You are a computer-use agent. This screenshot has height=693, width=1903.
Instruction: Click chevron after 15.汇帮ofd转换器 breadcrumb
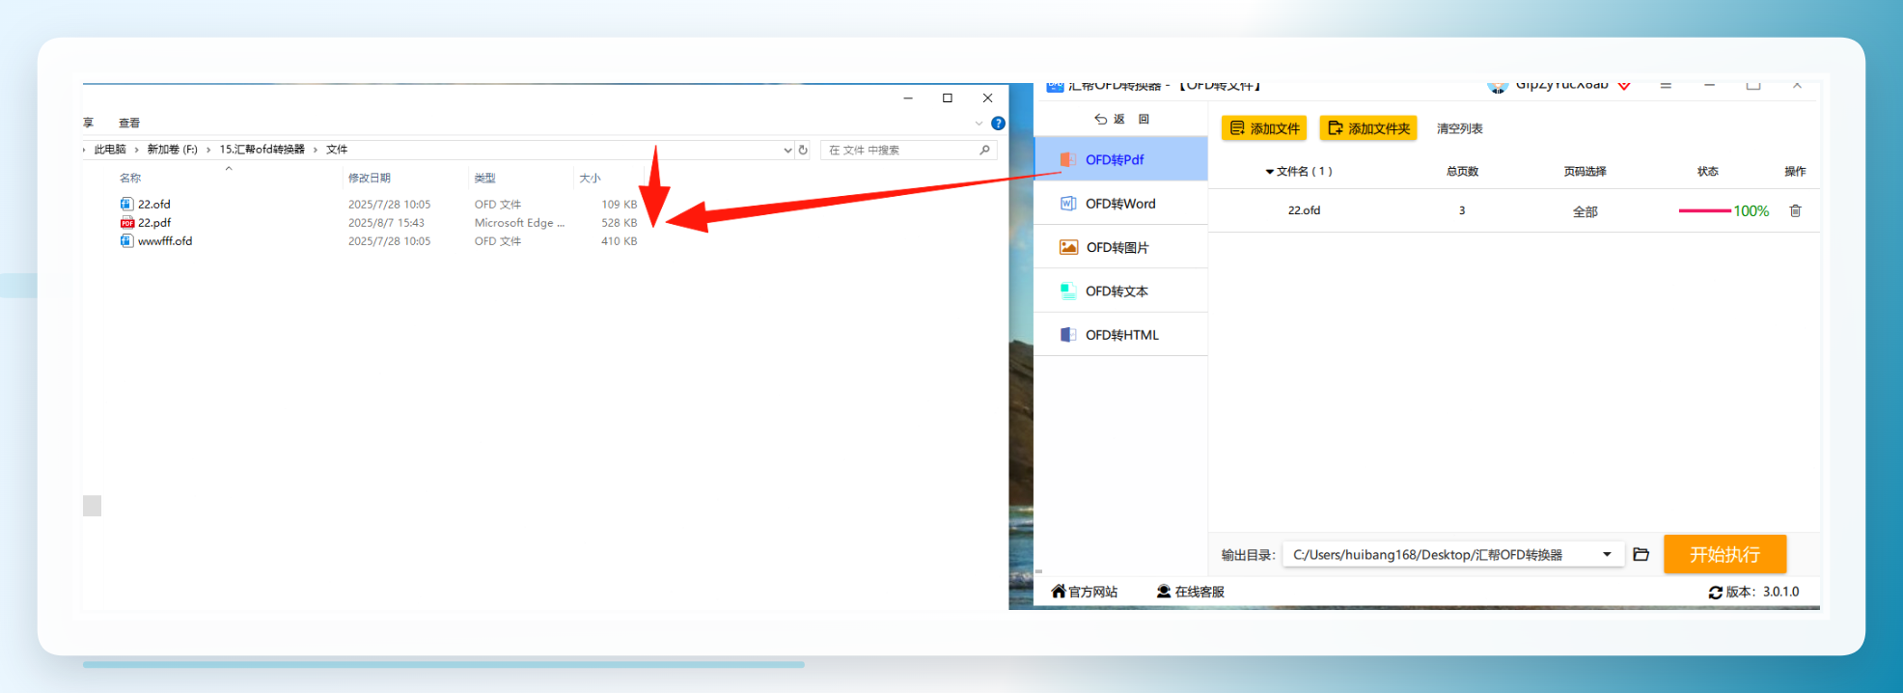[315, 150]
